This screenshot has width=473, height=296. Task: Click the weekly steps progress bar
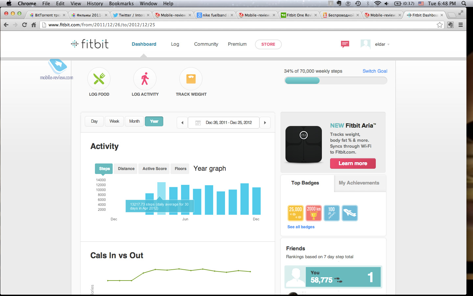tap(335, 81)
